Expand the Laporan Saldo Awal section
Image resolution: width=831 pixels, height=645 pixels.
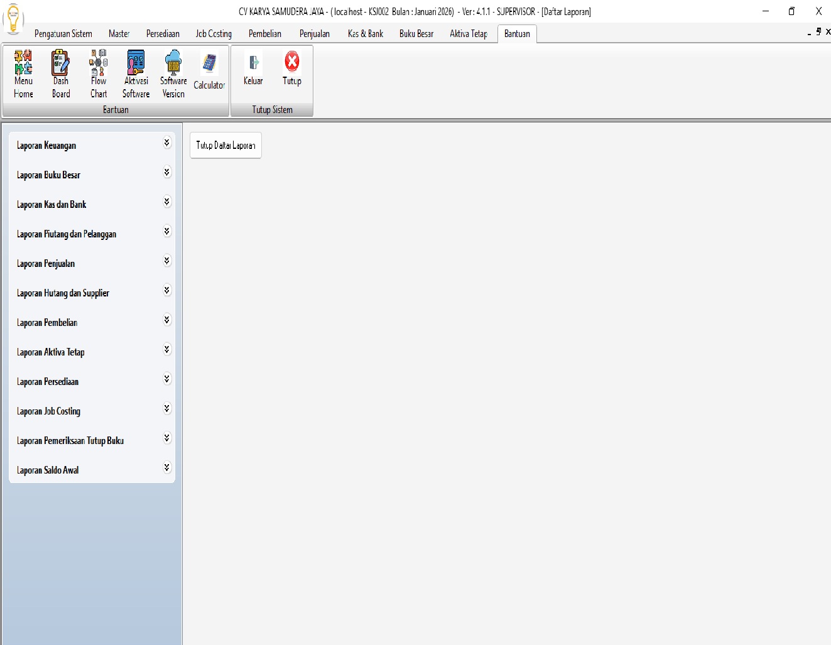click(167, 467)
